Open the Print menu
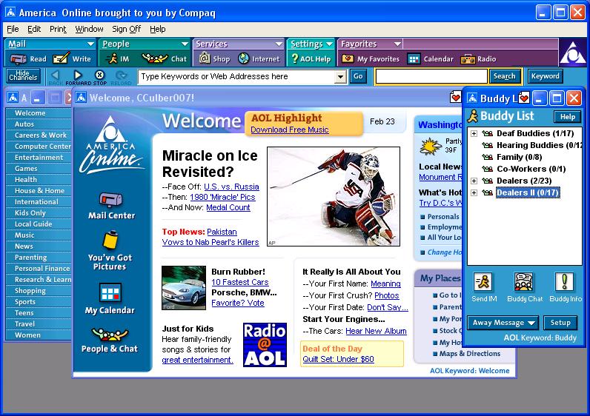The image size is (590, 416). [x=58, y=29]
